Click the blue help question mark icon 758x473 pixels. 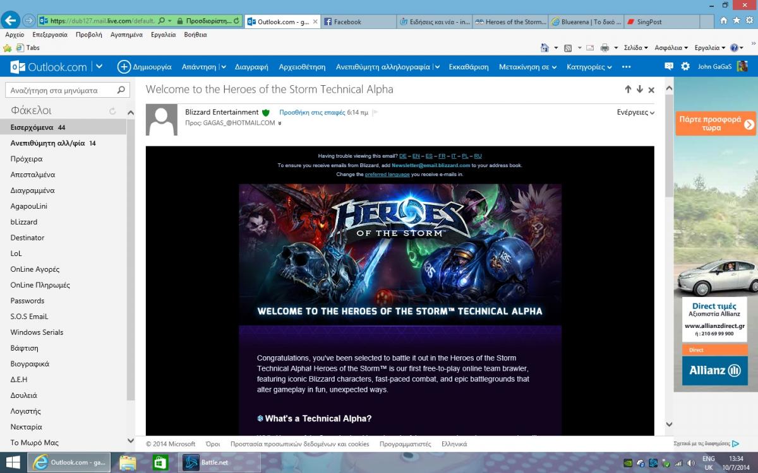coord(733,47)
